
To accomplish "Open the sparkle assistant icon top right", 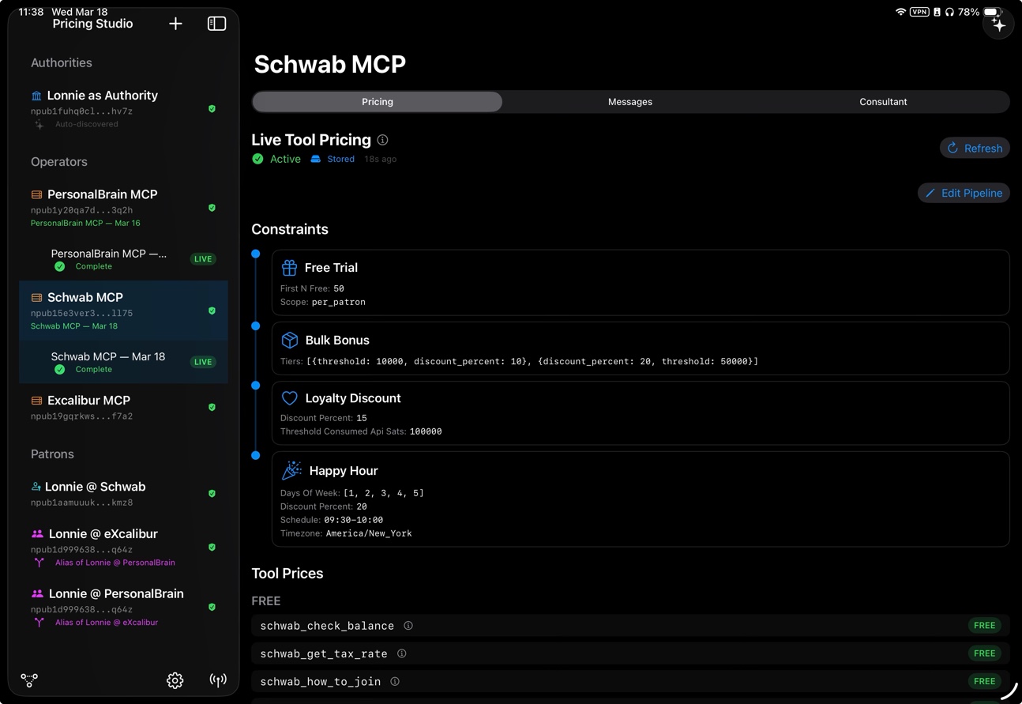I will point(998,24).
